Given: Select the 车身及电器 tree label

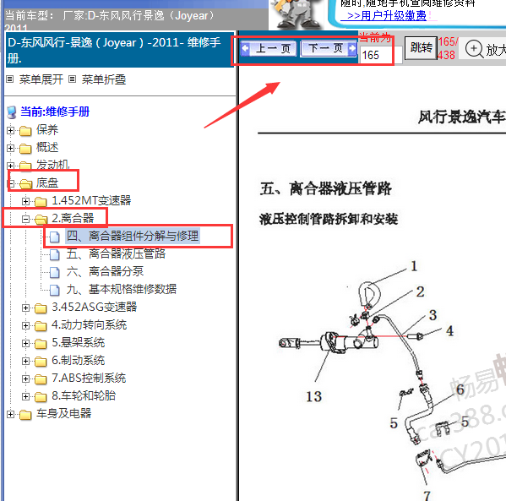Looking at the screenshot, I should coord(63,413).
